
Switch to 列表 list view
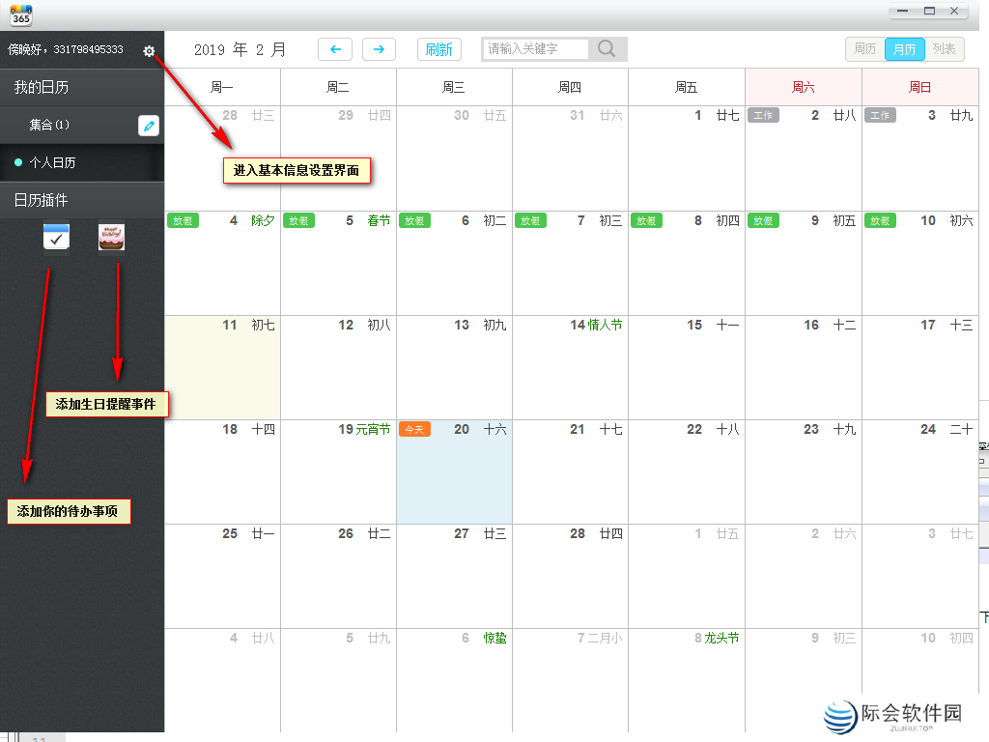click(x=945, y=49)
